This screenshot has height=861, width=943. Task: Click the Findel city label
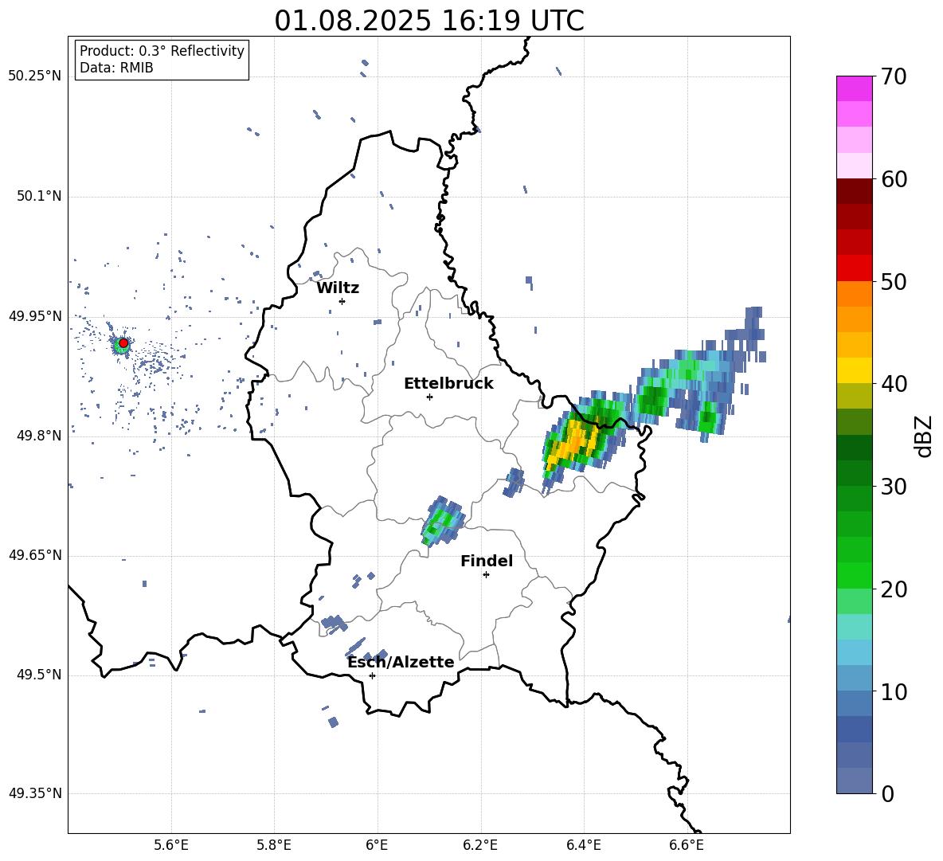click(x=487, y=561)
